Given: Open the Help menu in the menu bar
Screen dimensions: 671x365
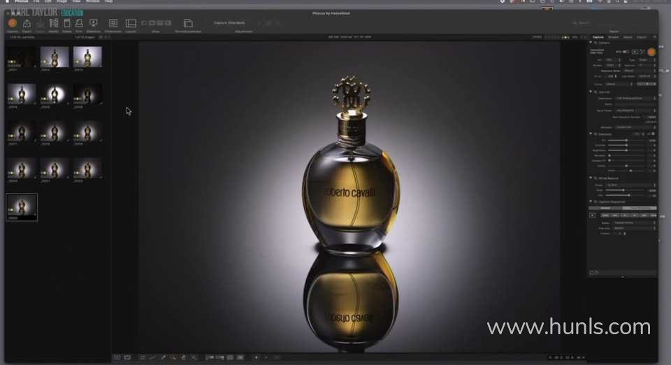Looking at the screenshot, I should coord(109,1).
